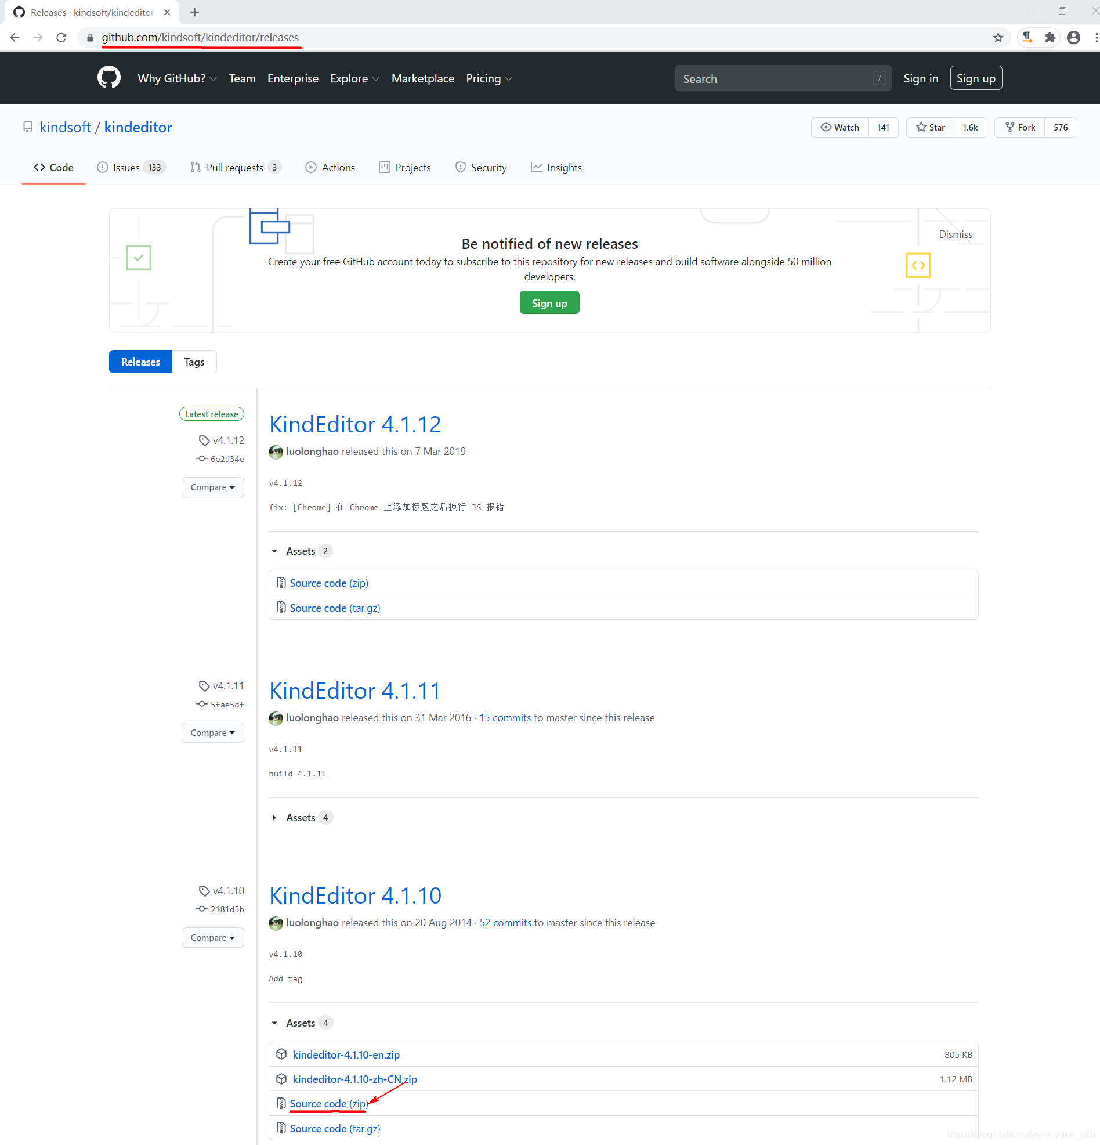Viewport: 1100px width, 1145px height.
Task: Open a new browser tab
Action: pos(194,12)
